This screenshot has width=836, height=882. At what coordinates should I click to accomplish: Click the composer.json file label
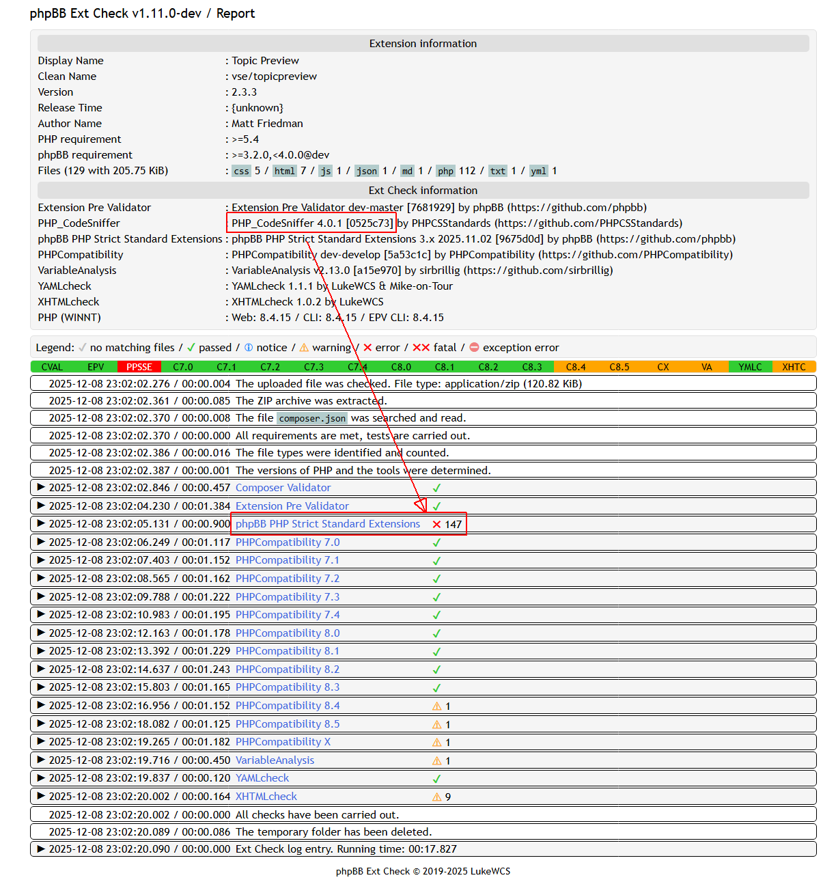tap(312, 418)
